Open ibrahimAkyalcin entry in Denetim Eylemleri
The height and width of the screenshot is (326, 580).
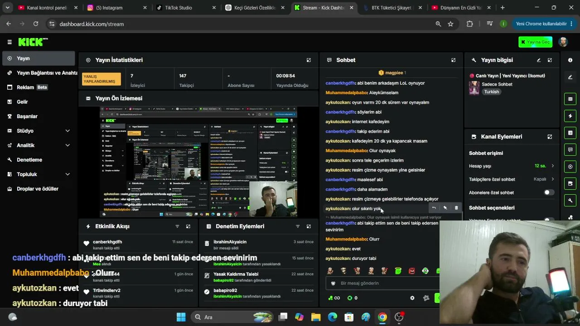pos(230,242)
